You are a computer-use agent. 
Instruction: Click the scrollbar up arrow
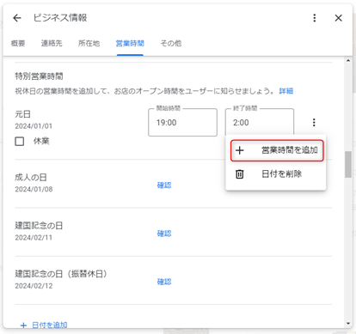tap(348, 60)
